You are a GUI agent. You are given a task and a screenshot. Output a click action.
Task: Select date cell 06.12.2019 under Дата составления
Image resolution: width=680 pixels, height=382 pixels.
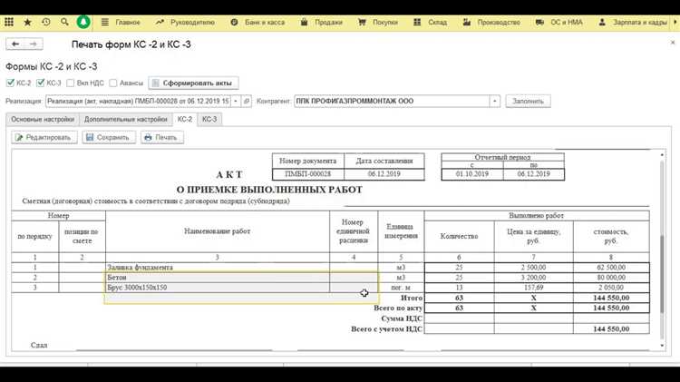click(x=384, y=174)
